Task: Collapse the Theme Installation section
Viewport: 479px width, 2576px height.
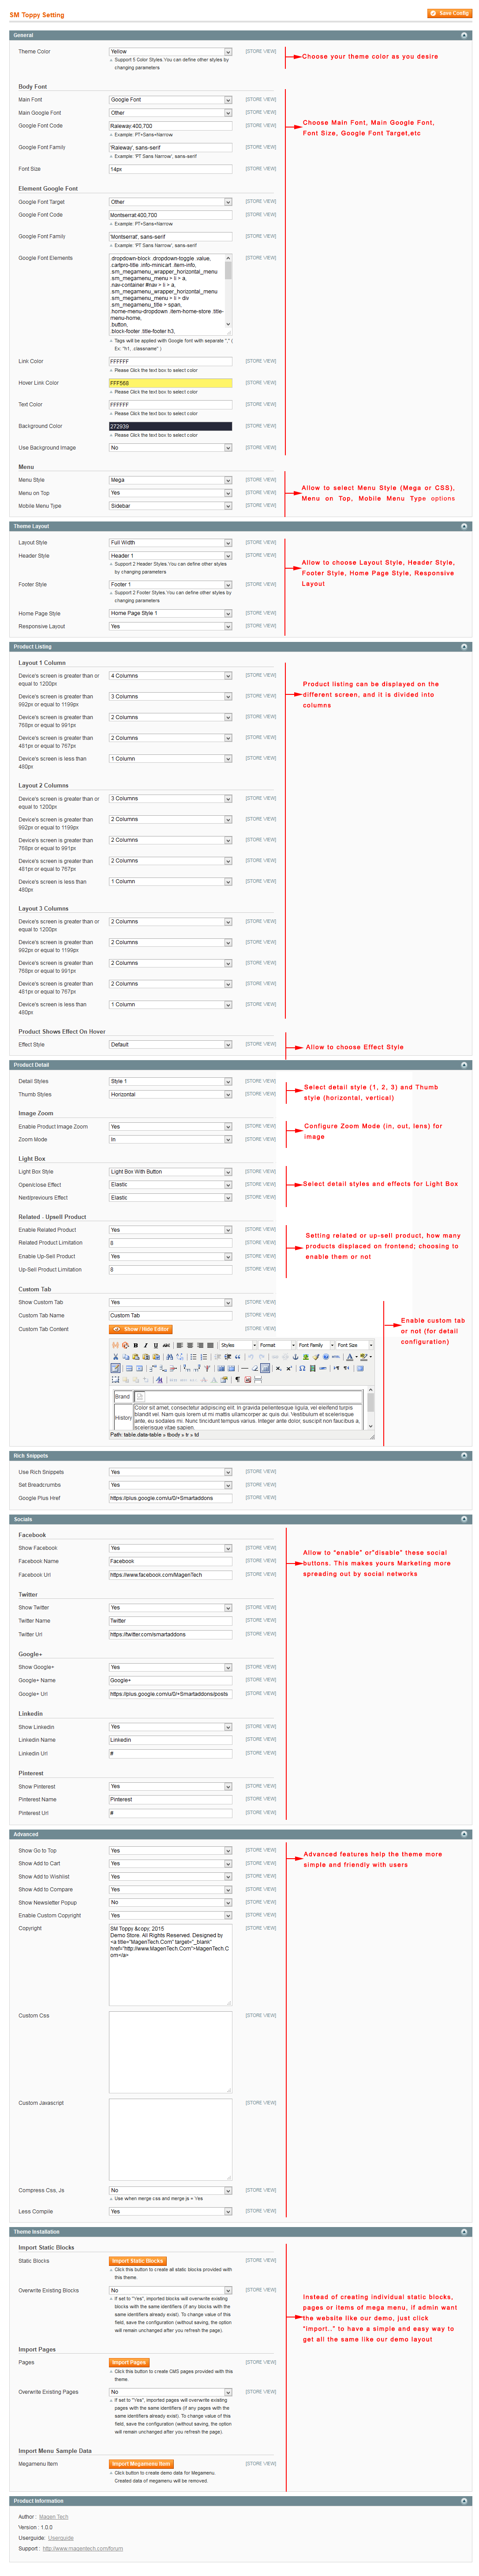Action: pos(464,2231)
